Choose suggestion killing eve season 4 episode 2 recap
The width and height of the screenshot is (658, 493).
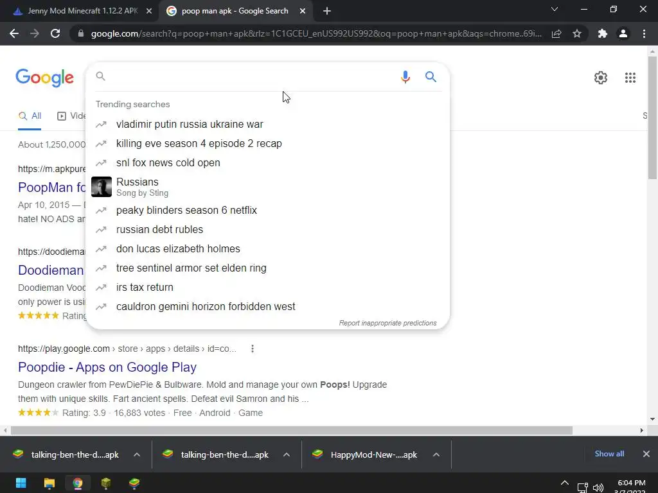(x=267, y=143)
